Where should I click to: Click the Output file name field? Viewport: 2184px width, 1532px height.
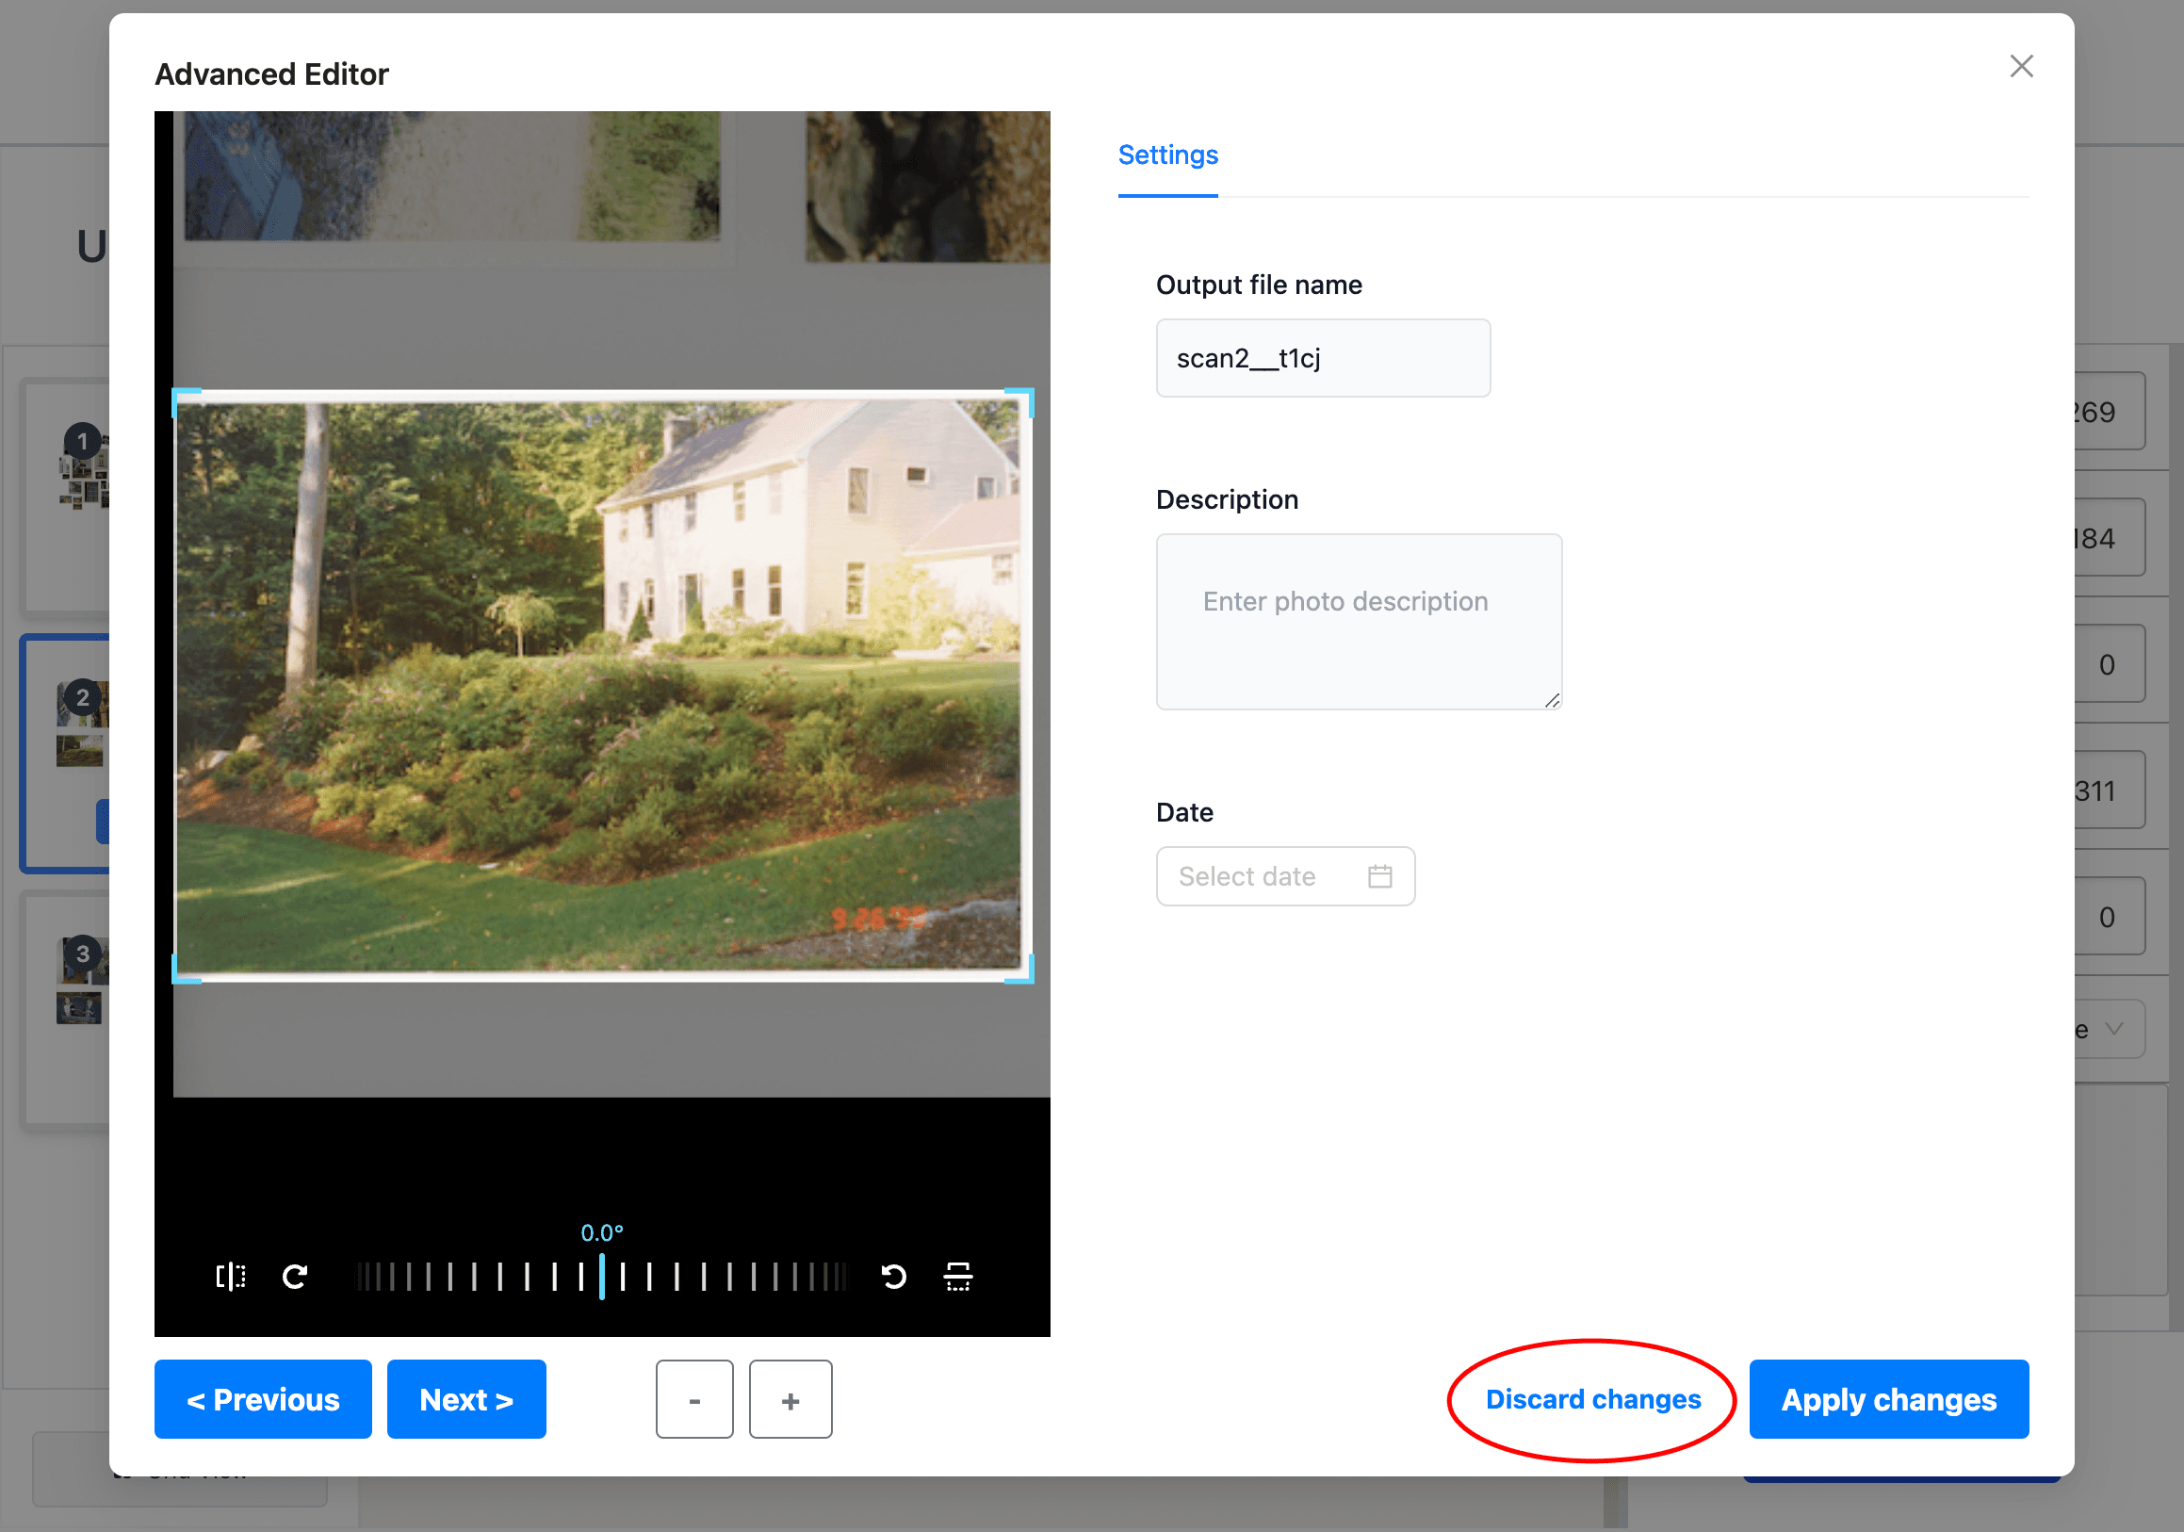tap(1322, 358)
